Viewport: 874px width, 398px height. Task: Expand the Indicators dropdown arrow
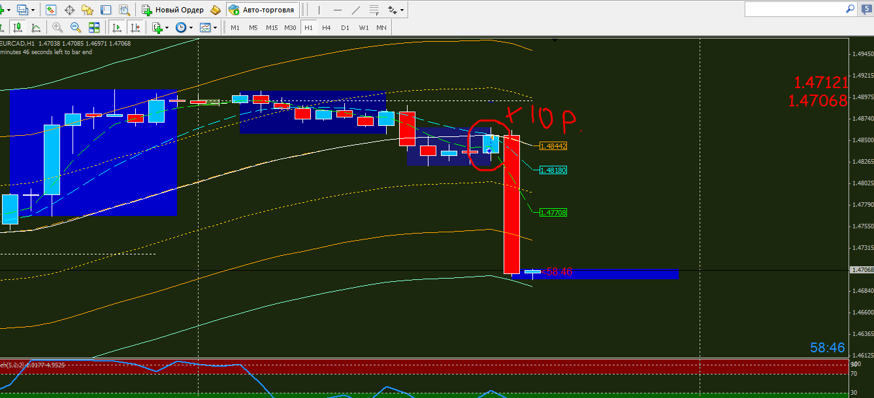tap(167, 27)
